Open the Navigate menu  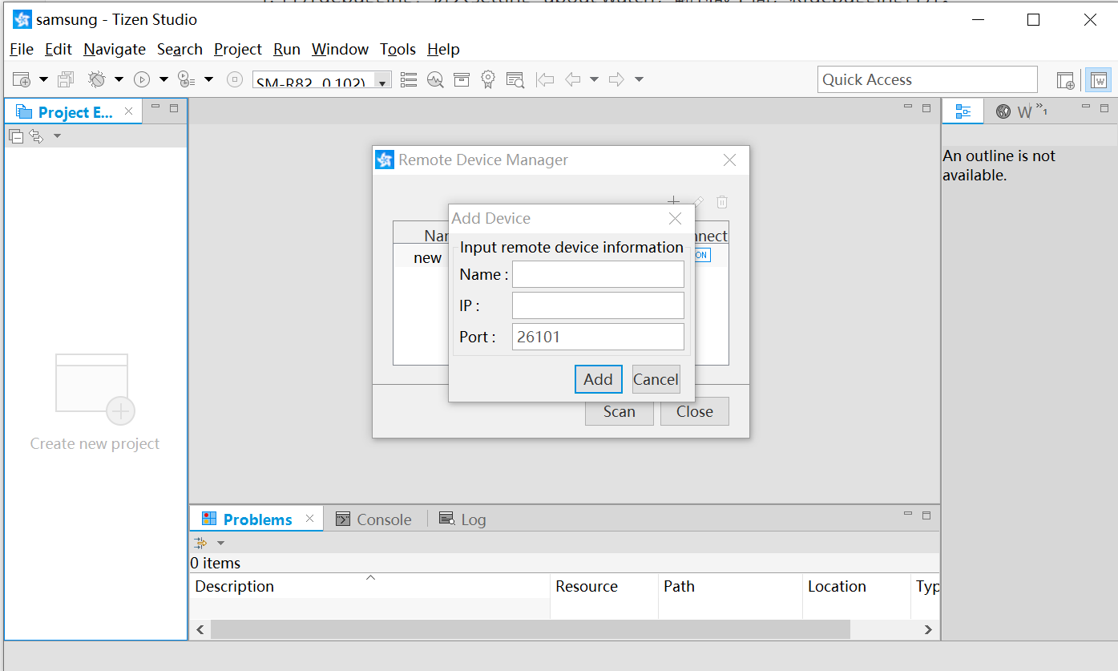coord(115,49)
